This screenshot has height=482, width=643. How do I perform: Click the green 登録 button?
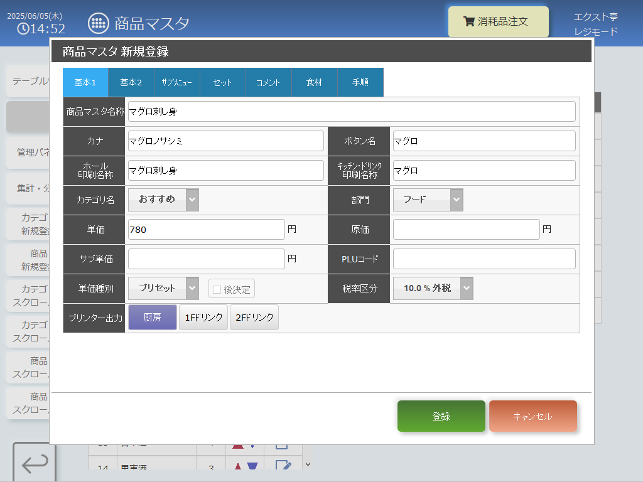pos(441,416)
